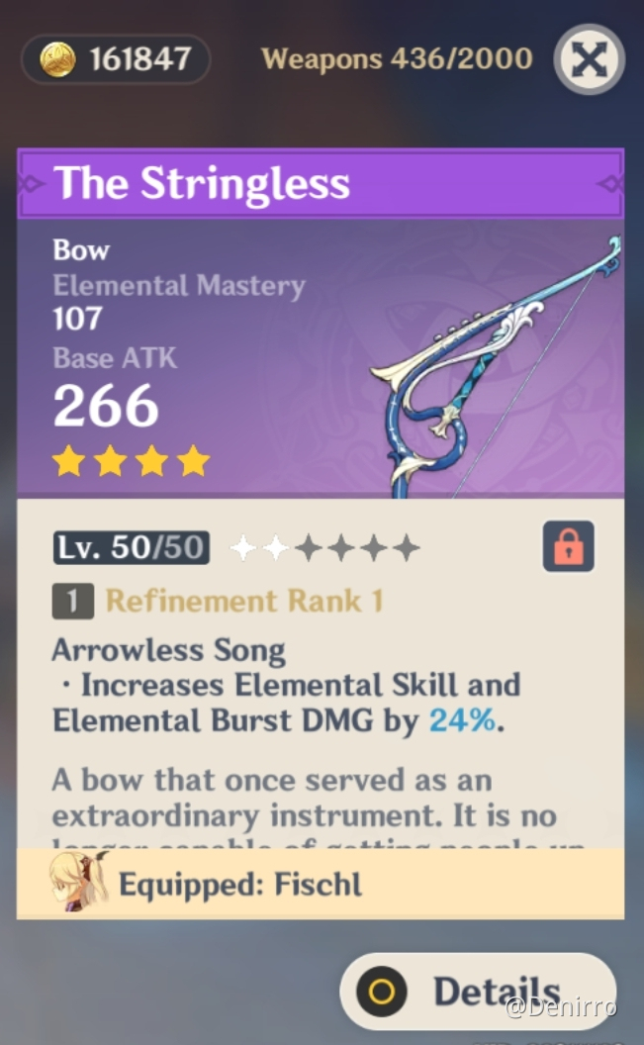Click the Stringless title banner

[x=321, y=183]
